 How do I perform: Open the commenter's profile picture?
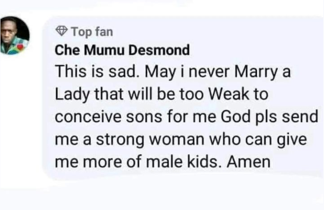[x=15, y=37]
